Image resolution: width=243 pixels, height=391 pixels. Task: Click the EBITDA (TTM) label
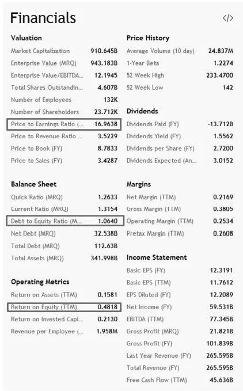click(145, 319)
